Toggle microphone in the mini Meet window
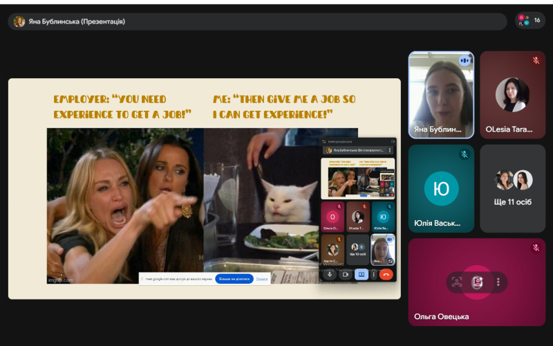Viewport: 553px width, 346px height. [x=330, y=274]
